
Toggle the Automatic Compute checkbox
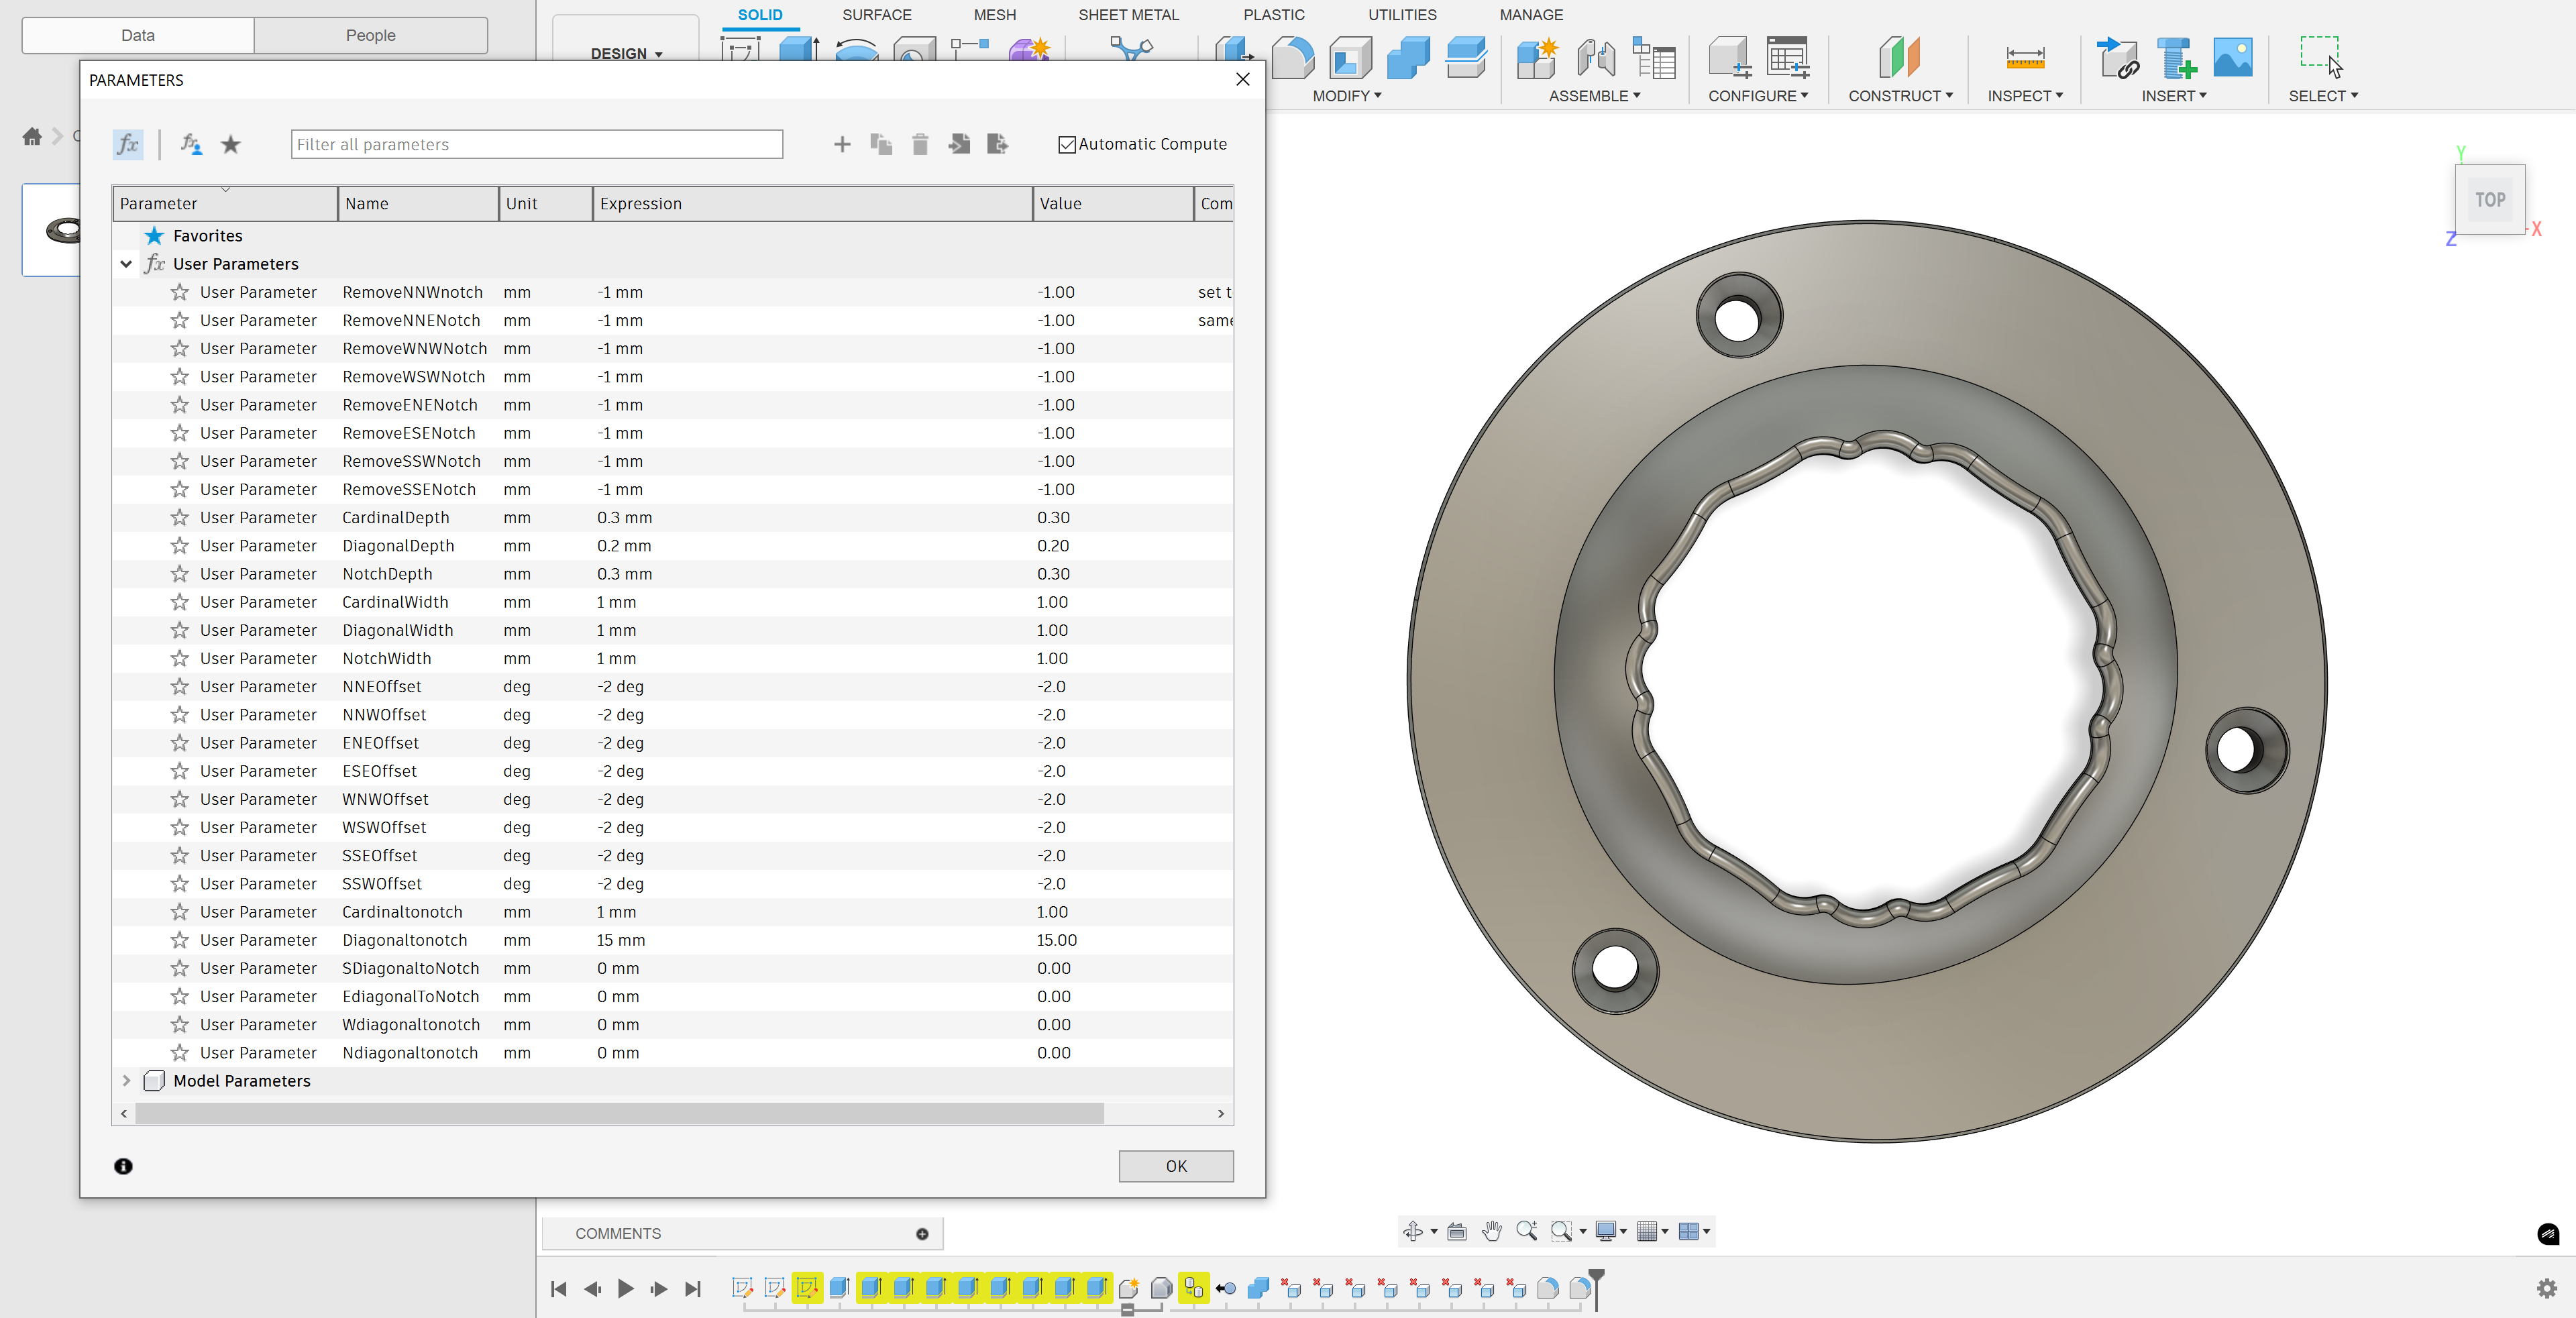click(1067, 144)
